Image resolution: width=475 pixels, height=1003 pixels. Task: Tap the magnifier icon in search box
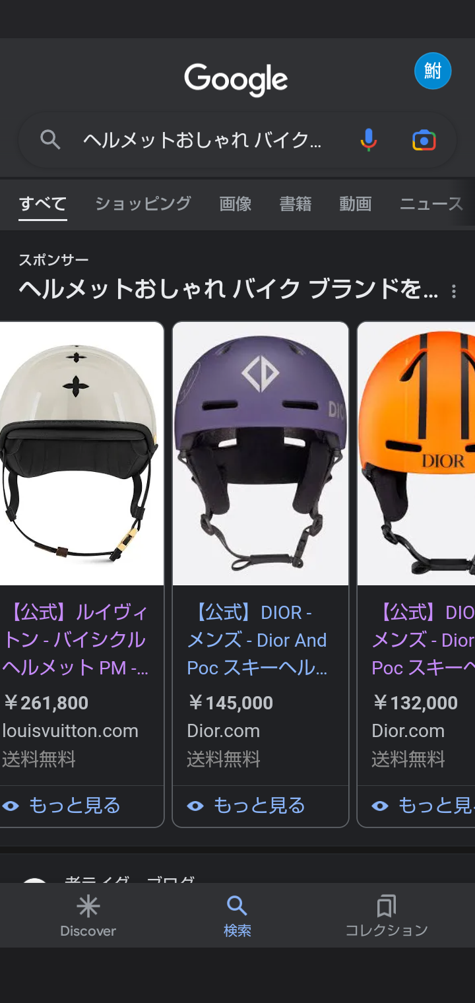(x=50, y=140)
